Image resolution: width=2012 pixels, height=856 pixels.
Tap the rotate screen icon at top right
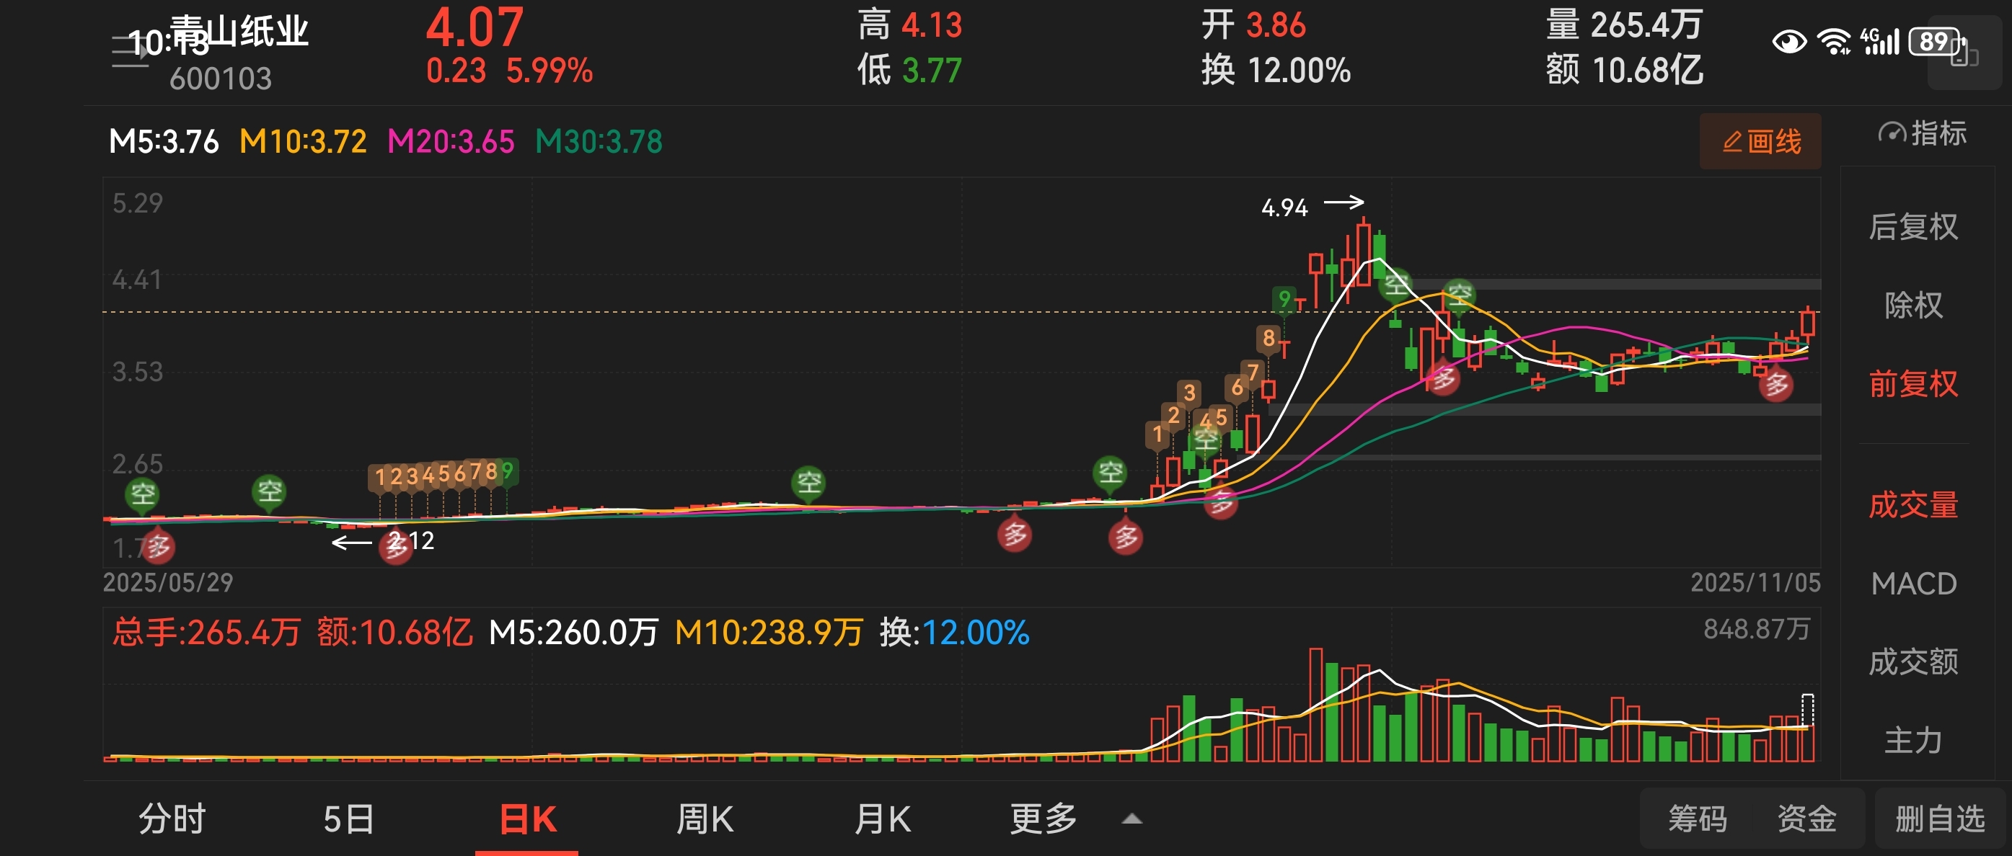click(x=1964, y=53)
